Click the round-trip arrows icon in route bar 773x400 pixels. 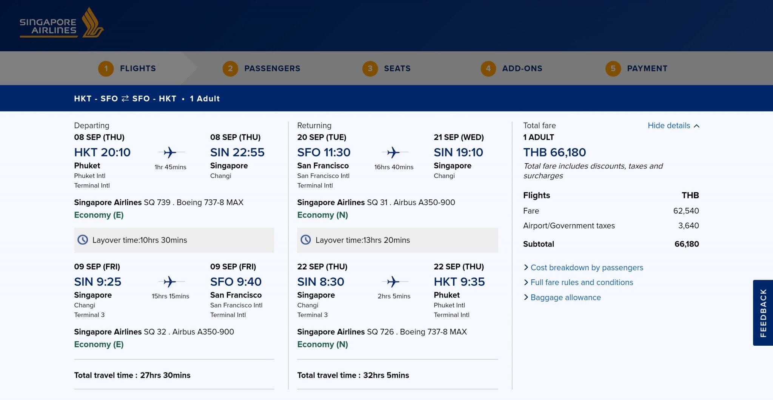click(125, 98)
